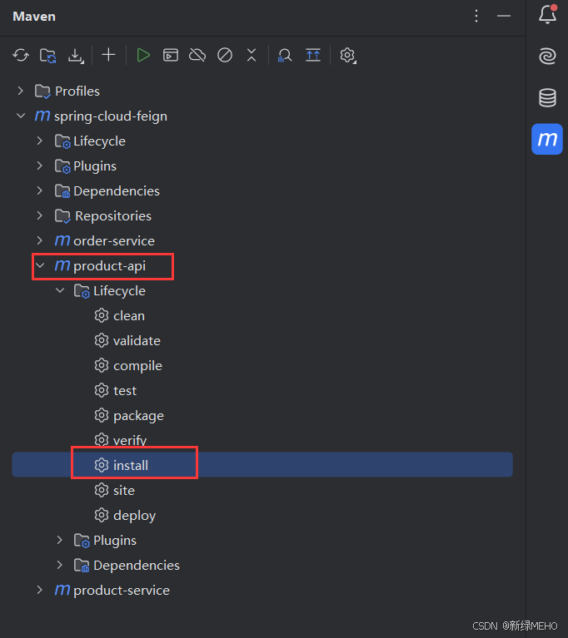The width and height of the screenshot is (568, 638).
Task: Open Database tool window
Action: coord(547,97)
